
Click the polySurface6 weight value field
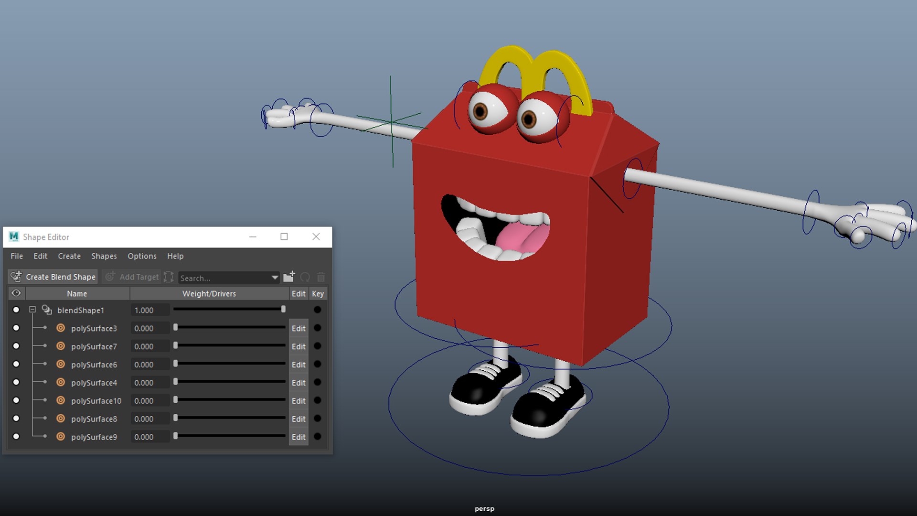pyautogui.click(x=150, y=365)
